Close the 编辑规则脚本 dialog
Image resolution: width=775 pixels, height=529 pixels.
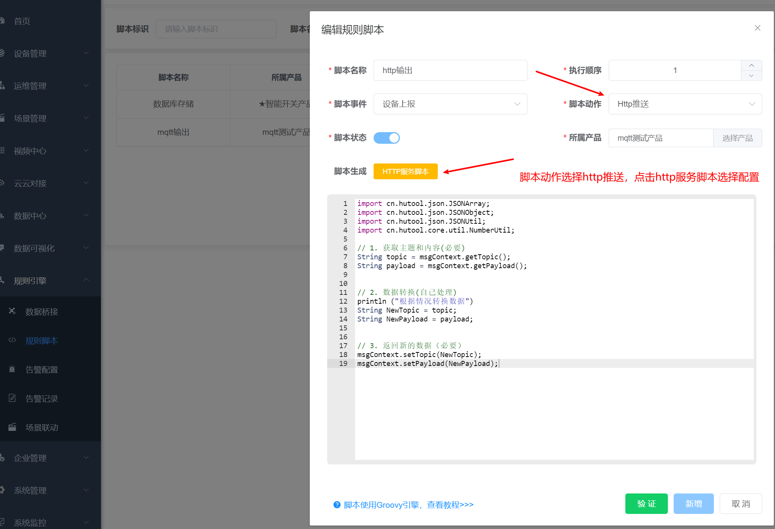[757, 28]
